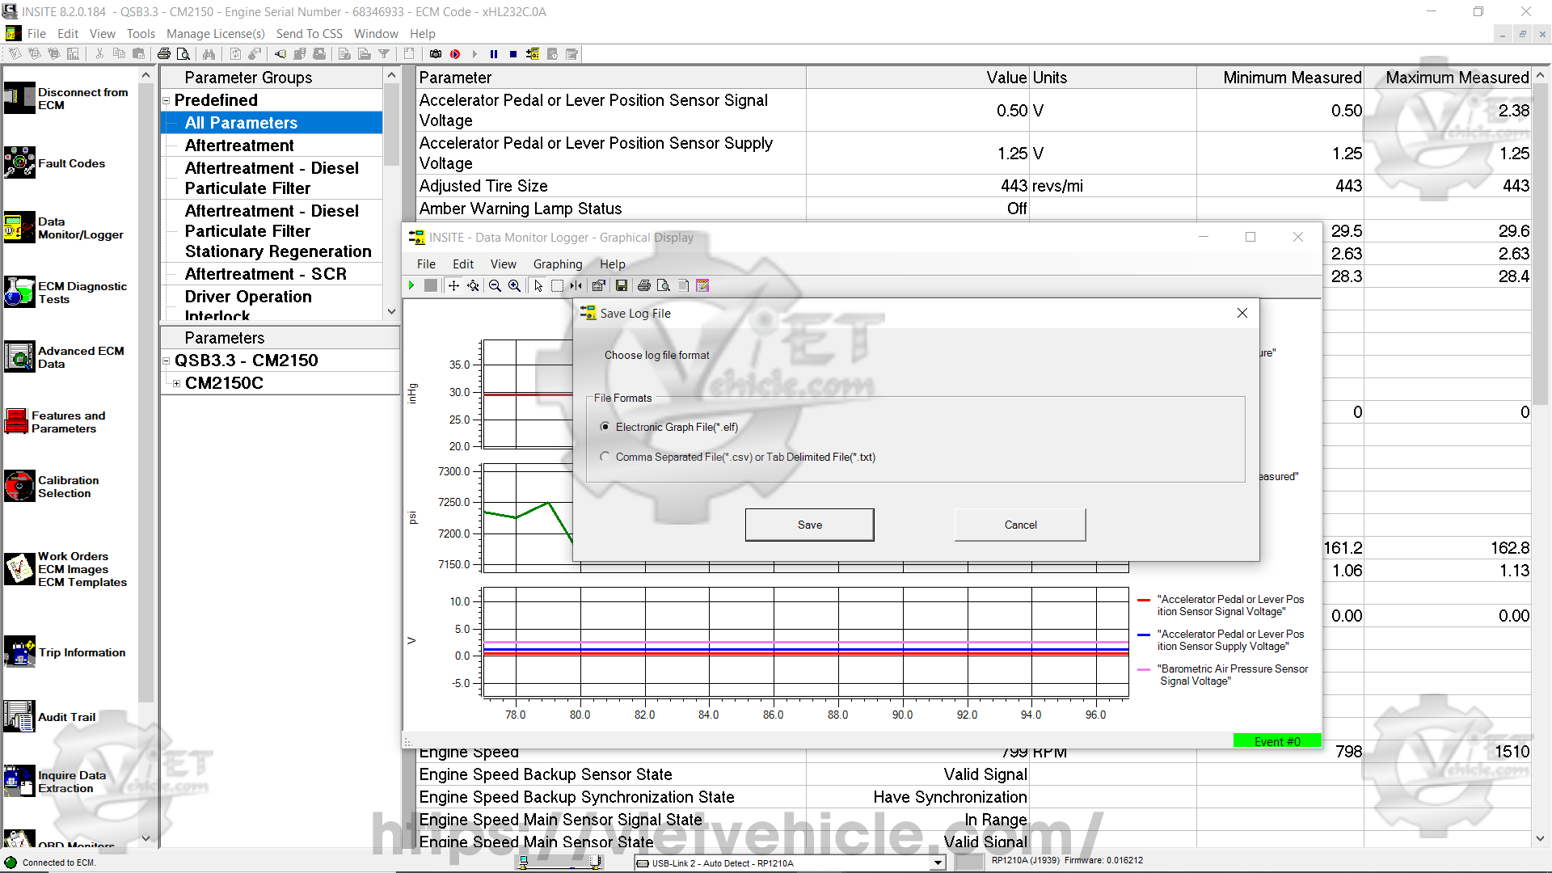This screenshot has height=873, width=1552.
Task: Open the Graphing menu in logger window
Action: pyautogui.click(x=557, y=264)
